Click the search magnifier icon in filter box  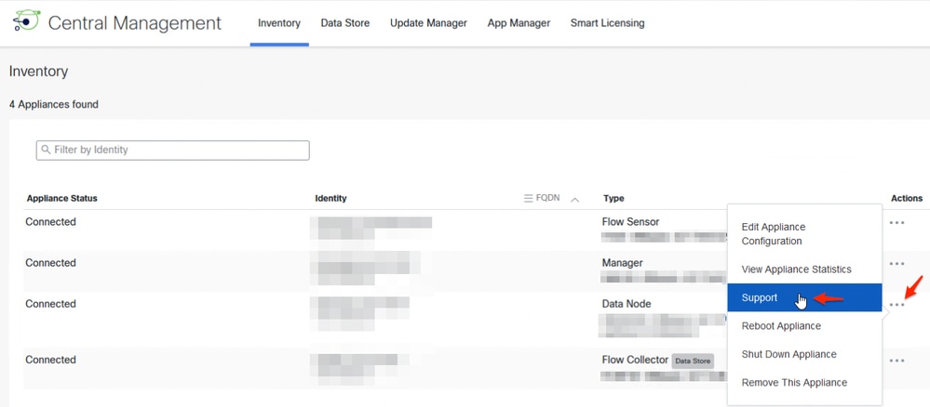click(x=46, y=150)
